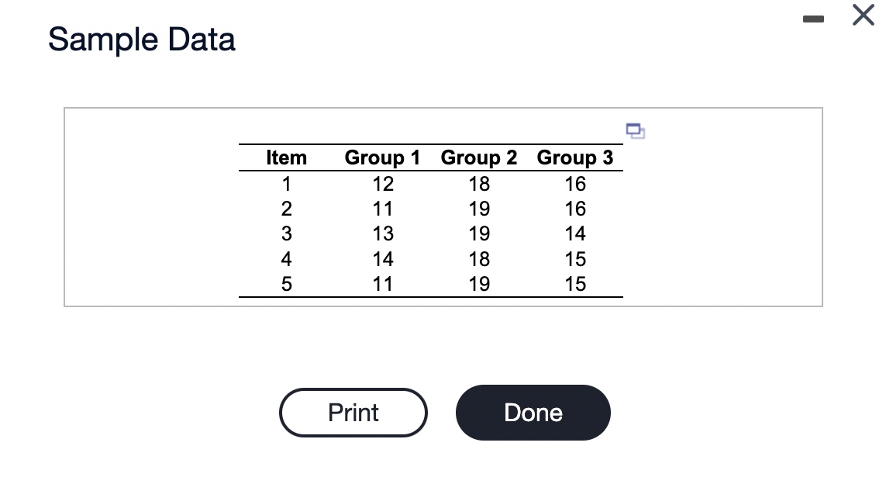Select the Group 1 column header
The height and width of the screenshot is (484, 893).
(382, 157)
